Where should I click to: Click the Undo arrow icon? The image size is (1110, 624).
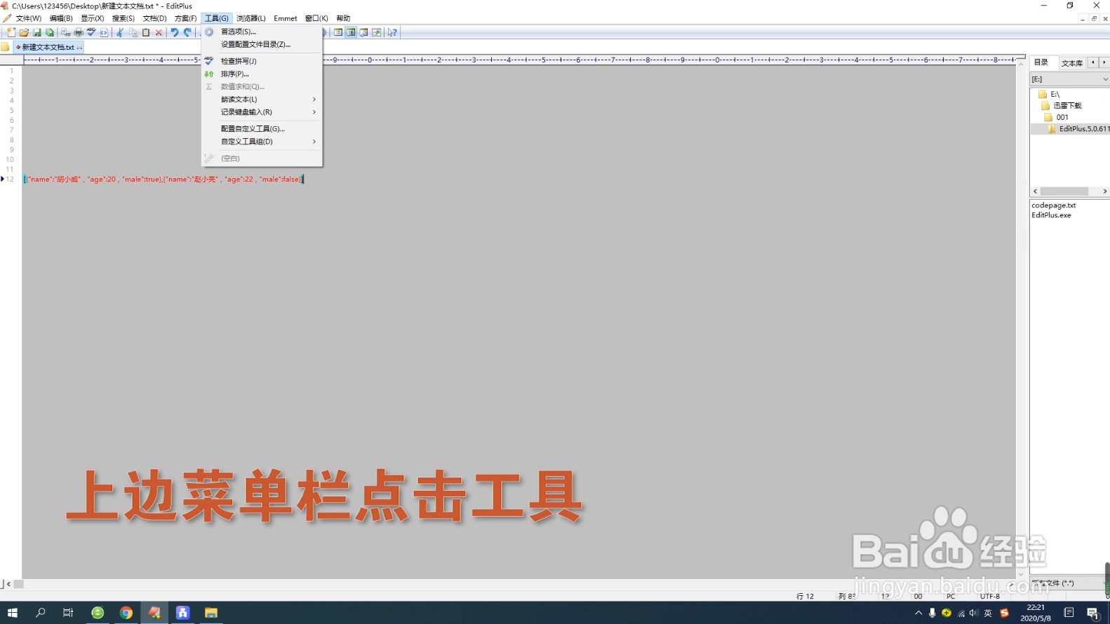click(x=174, y=32)
